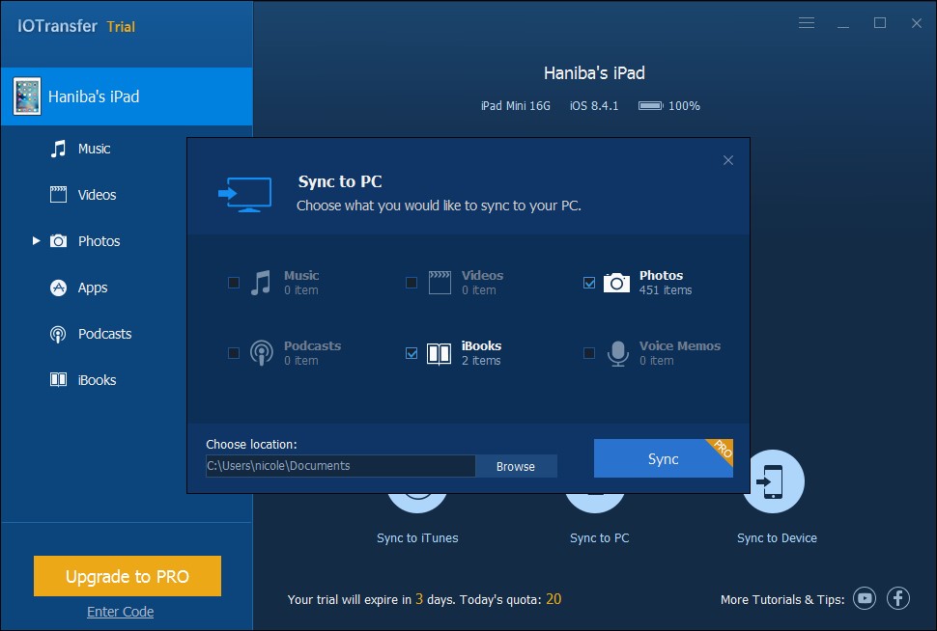Viewport: 937px width, 631px height.
Task: Expand the Photos tree arrow in sidebar
Action: point(36,240)
